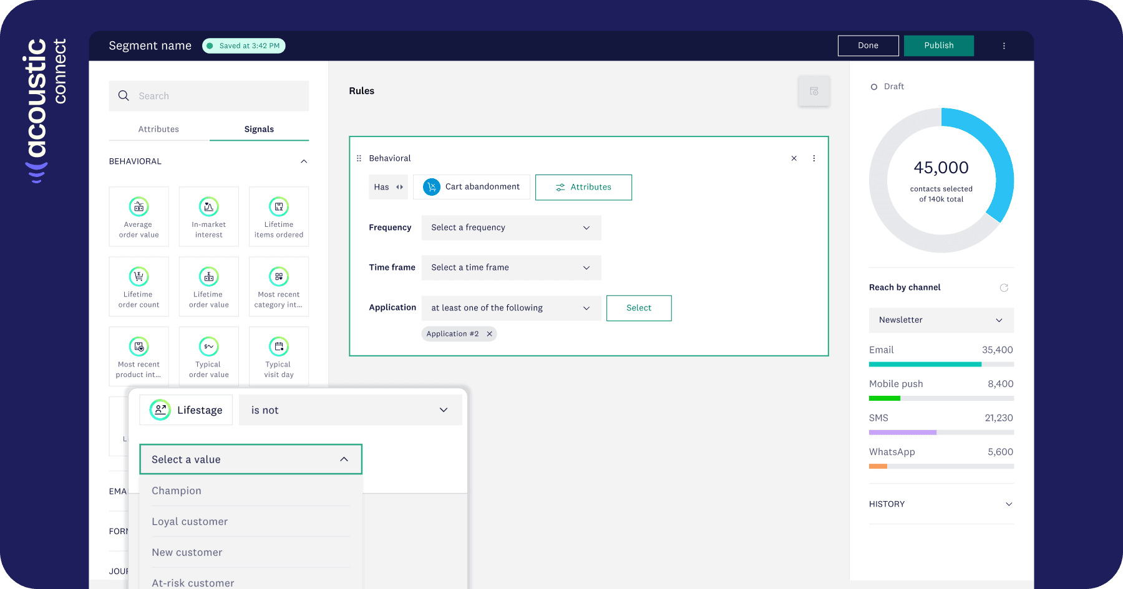Expand the Newsletter channel dropdown

[x=941, y=320]
